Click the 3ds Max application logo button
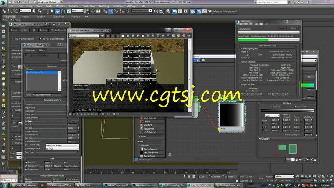 click(x=3, y=3)
